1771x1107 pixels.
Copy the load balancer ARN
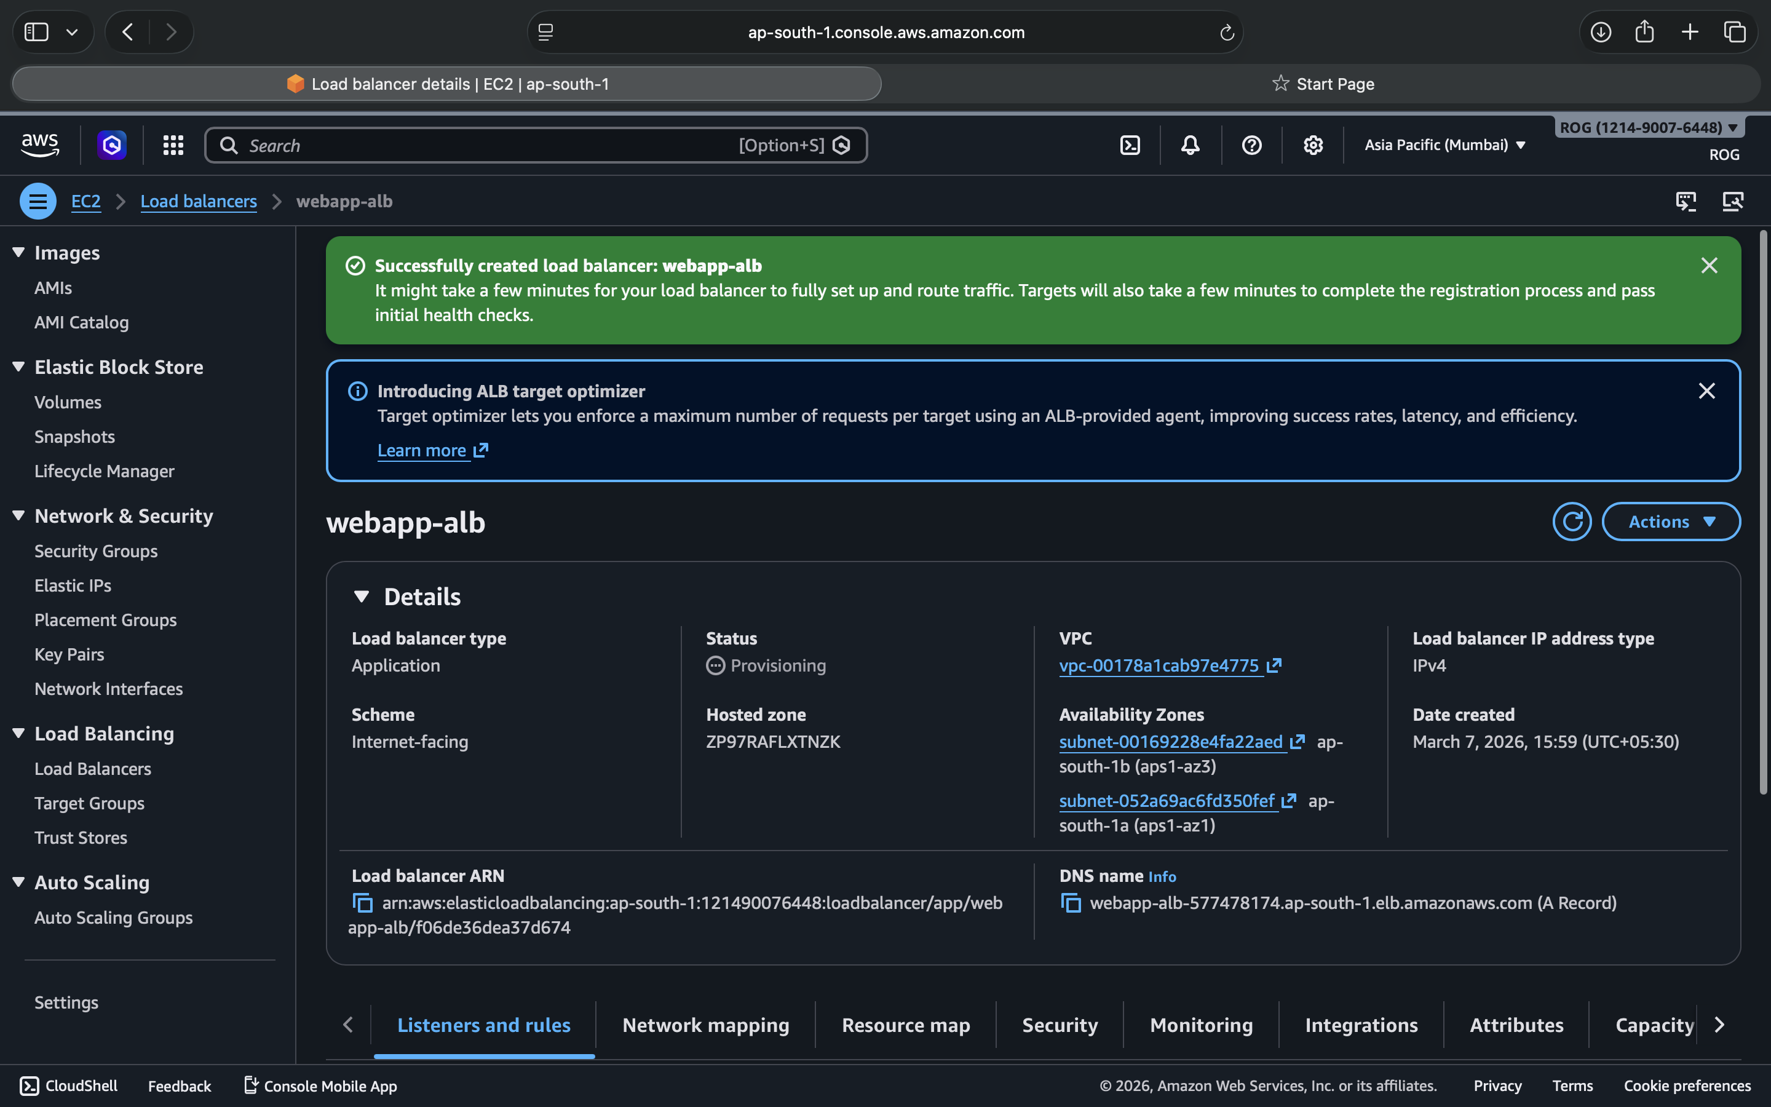(363, 903)
